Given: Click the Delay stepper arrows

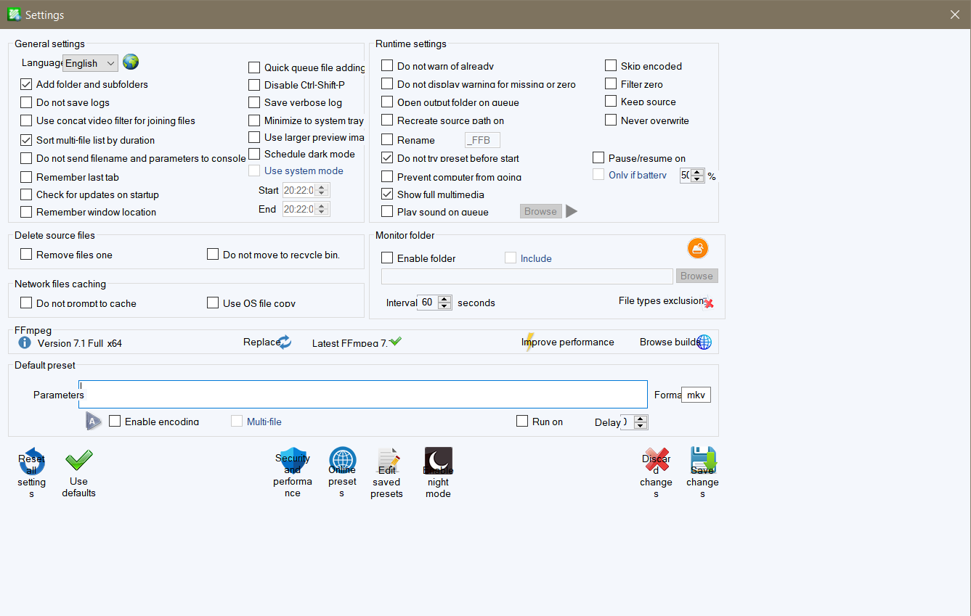Looking at the screenshot, I should click(641, 422).
